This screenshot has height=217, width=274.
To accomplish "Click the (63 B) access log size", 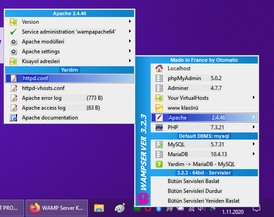I will pyautogui.click(x=93, y=108).
